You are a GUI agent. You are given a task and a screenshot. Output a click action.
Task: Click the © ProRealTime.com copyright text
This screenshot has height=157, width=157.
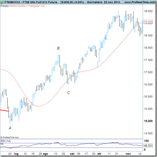tap(10, 138)
